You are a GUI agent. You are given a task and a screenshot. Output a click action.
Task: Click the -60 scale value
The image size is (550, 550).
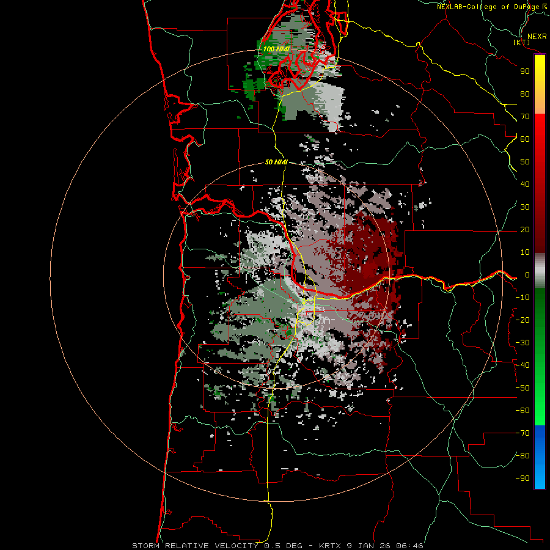pyautogui.click(x=522, y=411)
